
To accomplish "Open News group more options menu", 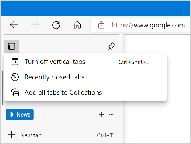I will point(111,115).
